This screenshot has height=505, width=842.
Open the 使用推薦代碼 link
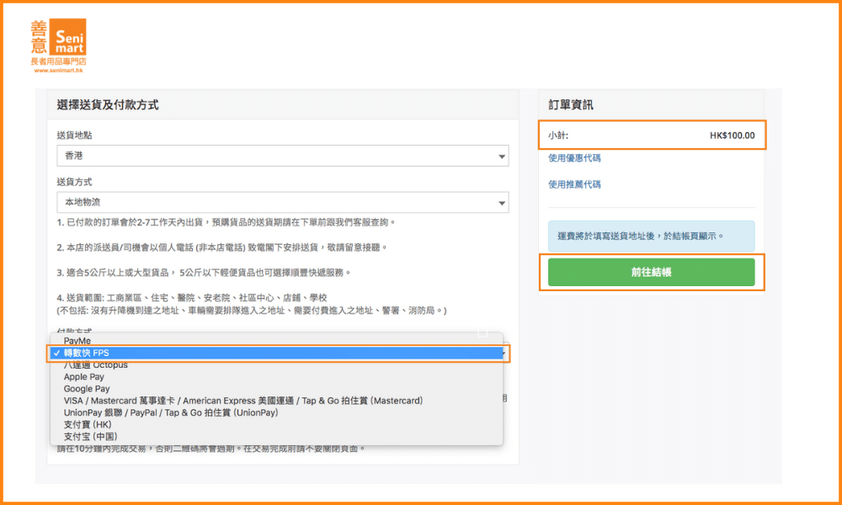[574, 184]
